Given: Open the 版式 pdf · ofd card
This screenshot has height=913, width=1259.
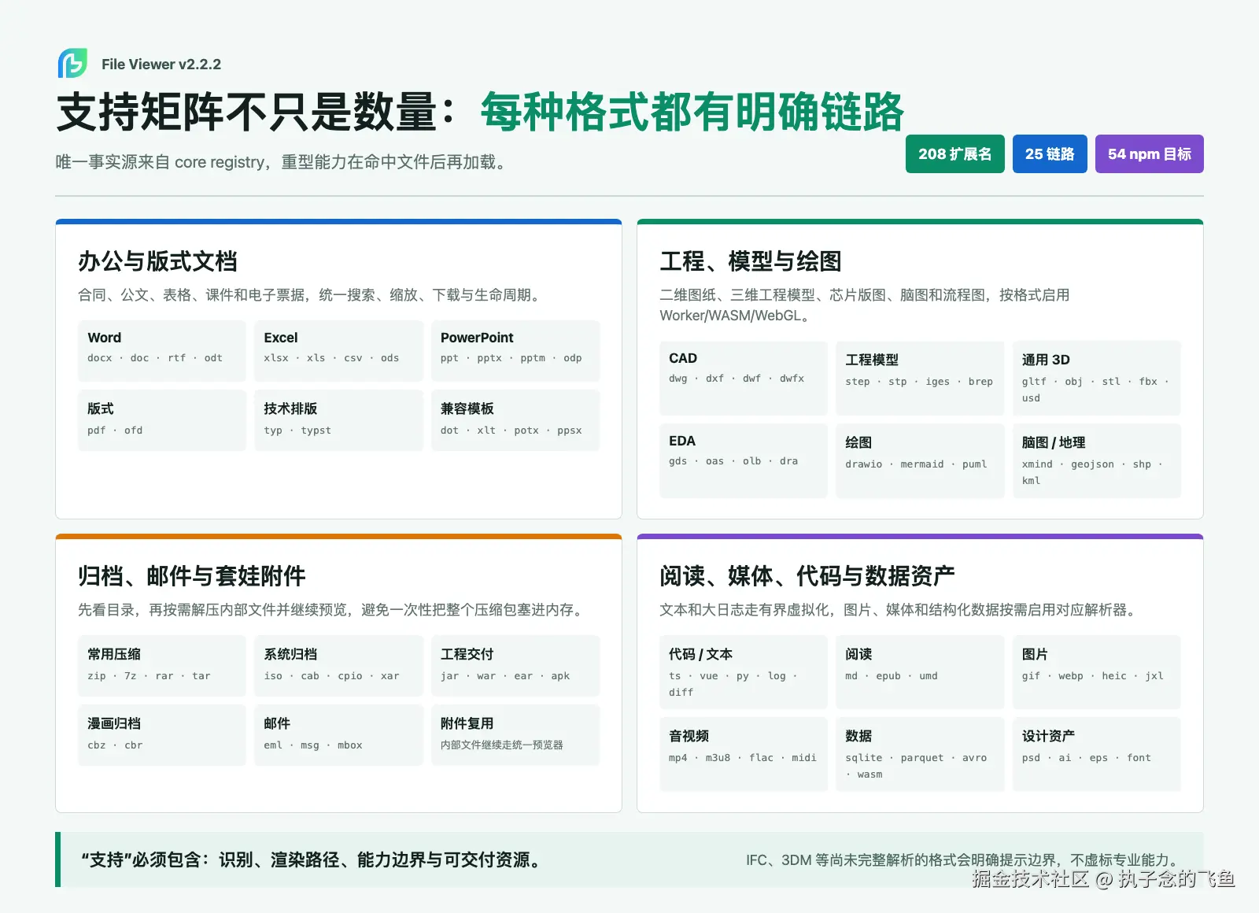Looking at the screenshot, I should tap(162, 420).
